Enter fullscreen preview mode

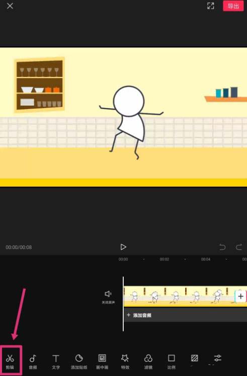tap(210, 6)
